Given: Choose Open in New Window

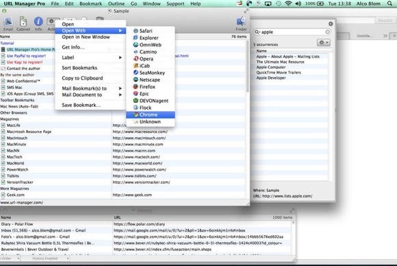Looking at the screenshot, I should pos(90,37).
